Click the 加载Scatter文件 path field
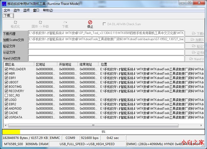Screen dimensions: 207x149 tap(106, 39)
